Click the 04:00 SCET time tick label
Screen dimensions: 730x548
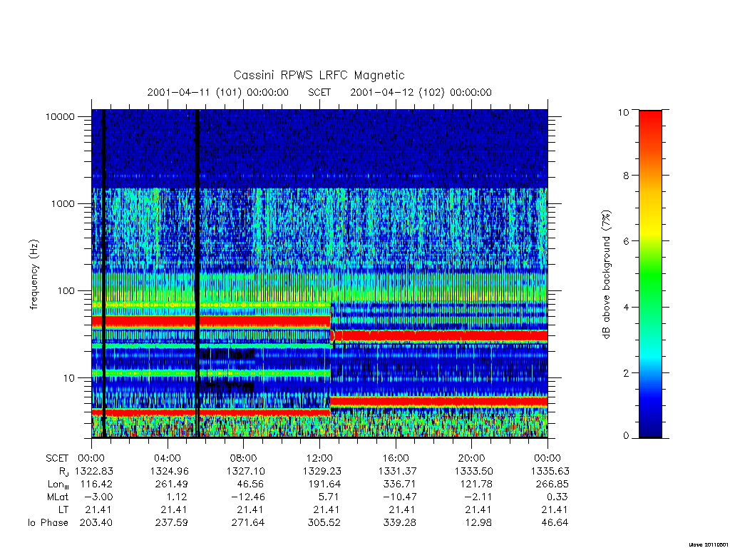(167, 458)
